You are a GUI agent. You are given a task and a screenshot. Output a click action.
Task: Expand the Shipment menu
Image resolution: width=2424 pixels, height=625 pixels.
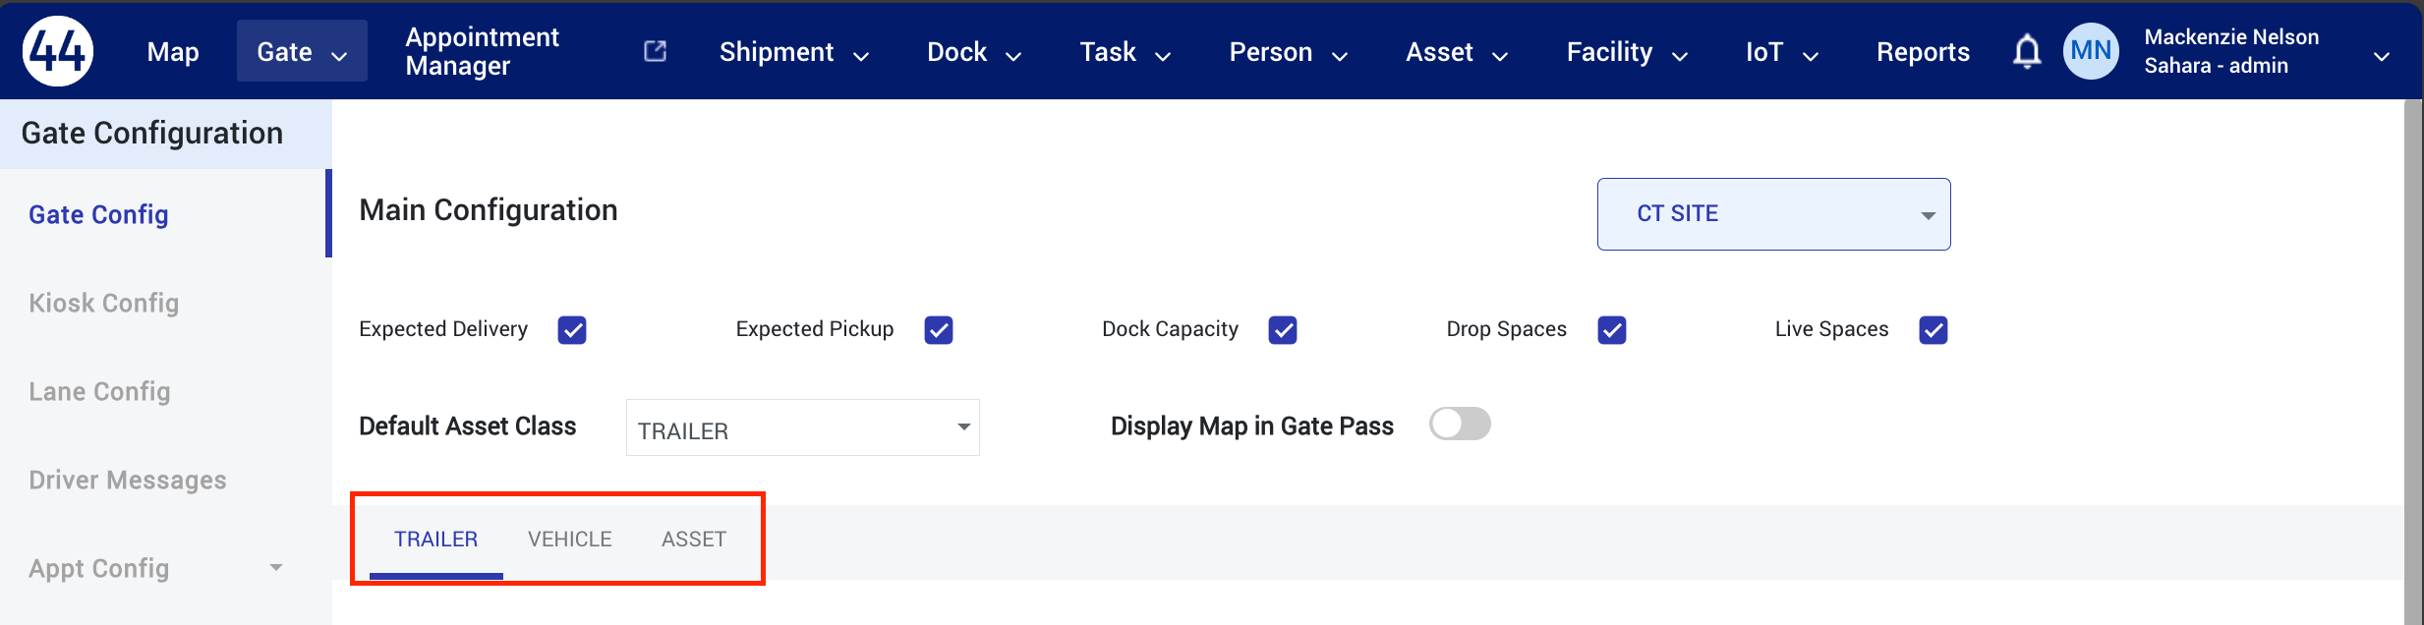tap(794, 51)
